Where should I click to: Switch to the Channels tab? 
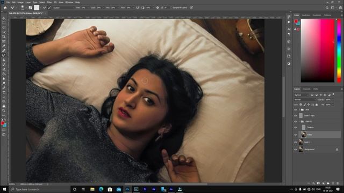click(306, 89)
